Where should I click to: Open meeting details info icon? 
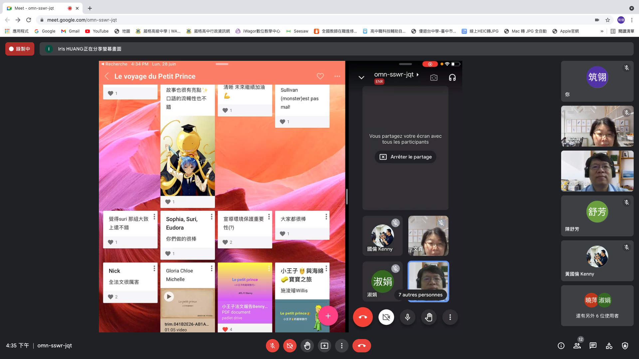tap(561, 346)
